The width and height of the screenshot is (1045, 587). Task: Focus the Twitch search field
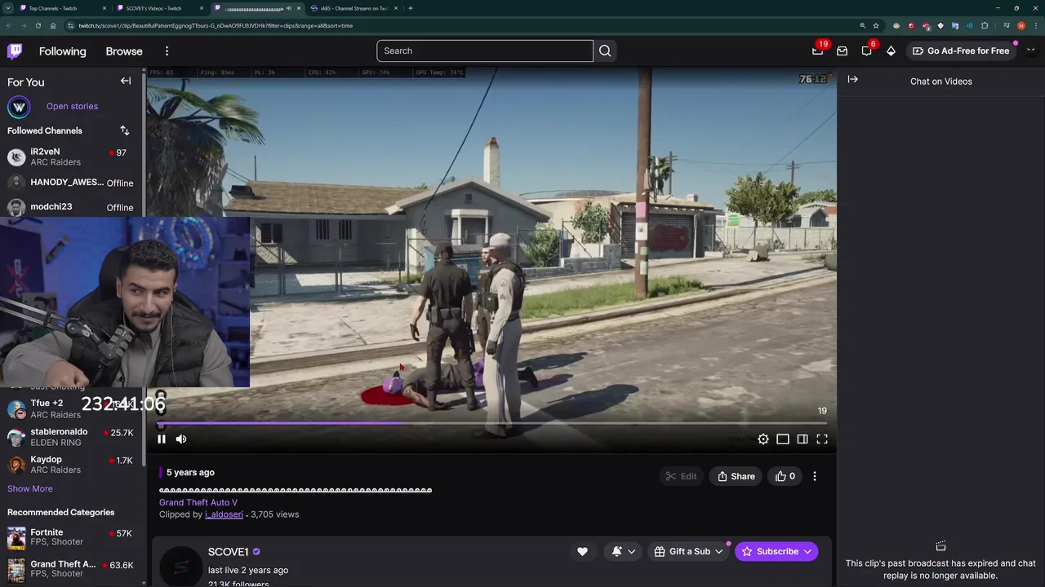pyautogui.click(x=485, y=51)
